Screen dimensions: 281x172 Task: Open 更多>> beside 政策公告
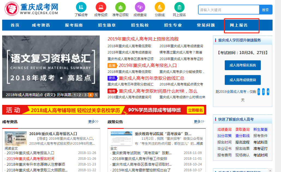(199, 122)
